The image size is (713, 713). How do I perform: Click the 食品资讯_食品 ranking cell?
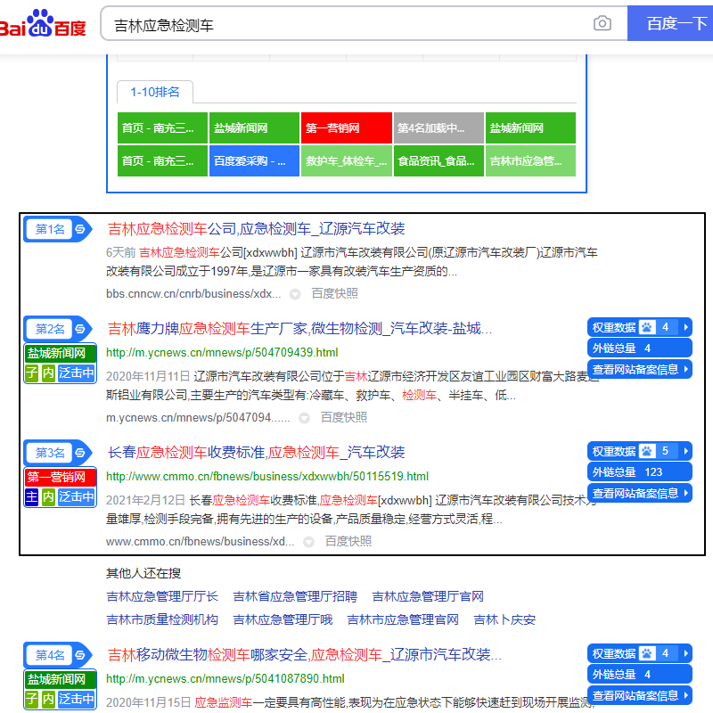point(438,161)
